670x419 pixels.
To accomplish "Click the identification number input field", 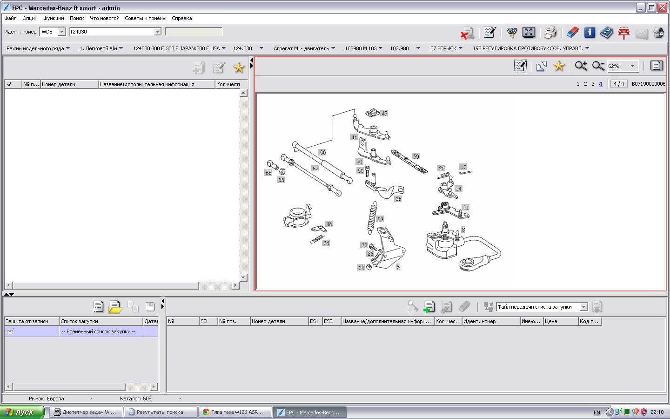I will (x=112, y=32).
